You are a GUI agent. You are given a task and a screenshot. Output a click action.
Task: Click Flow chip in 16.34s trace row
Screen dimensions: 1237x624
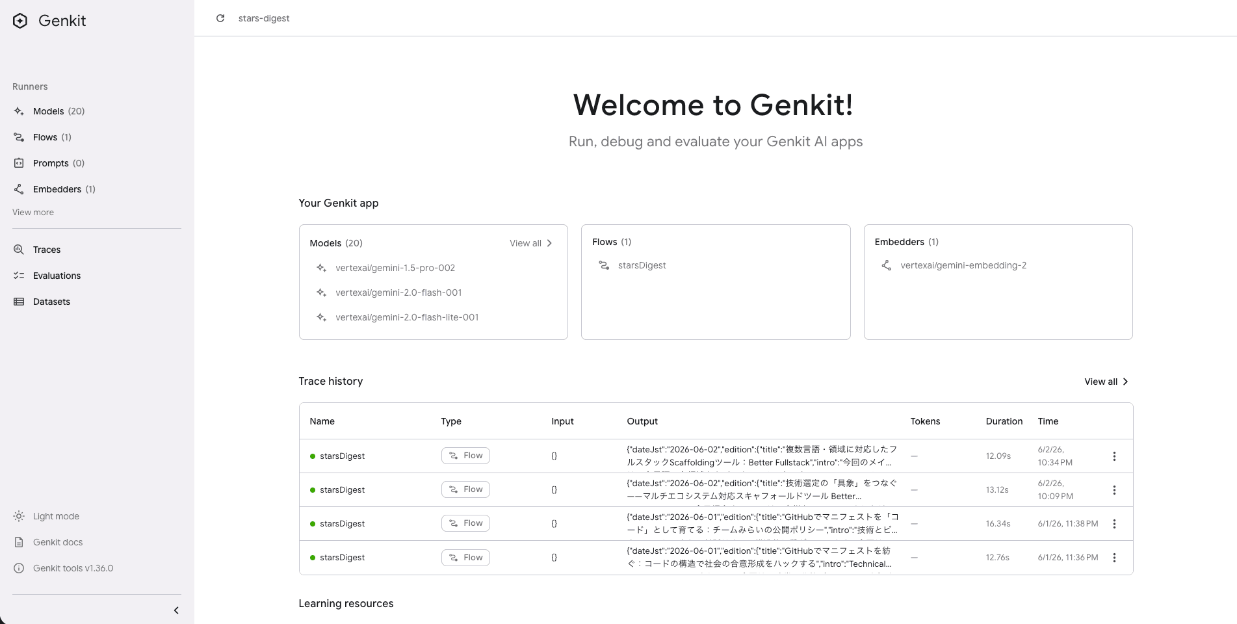pyautogui.click(x=465, y=523)
